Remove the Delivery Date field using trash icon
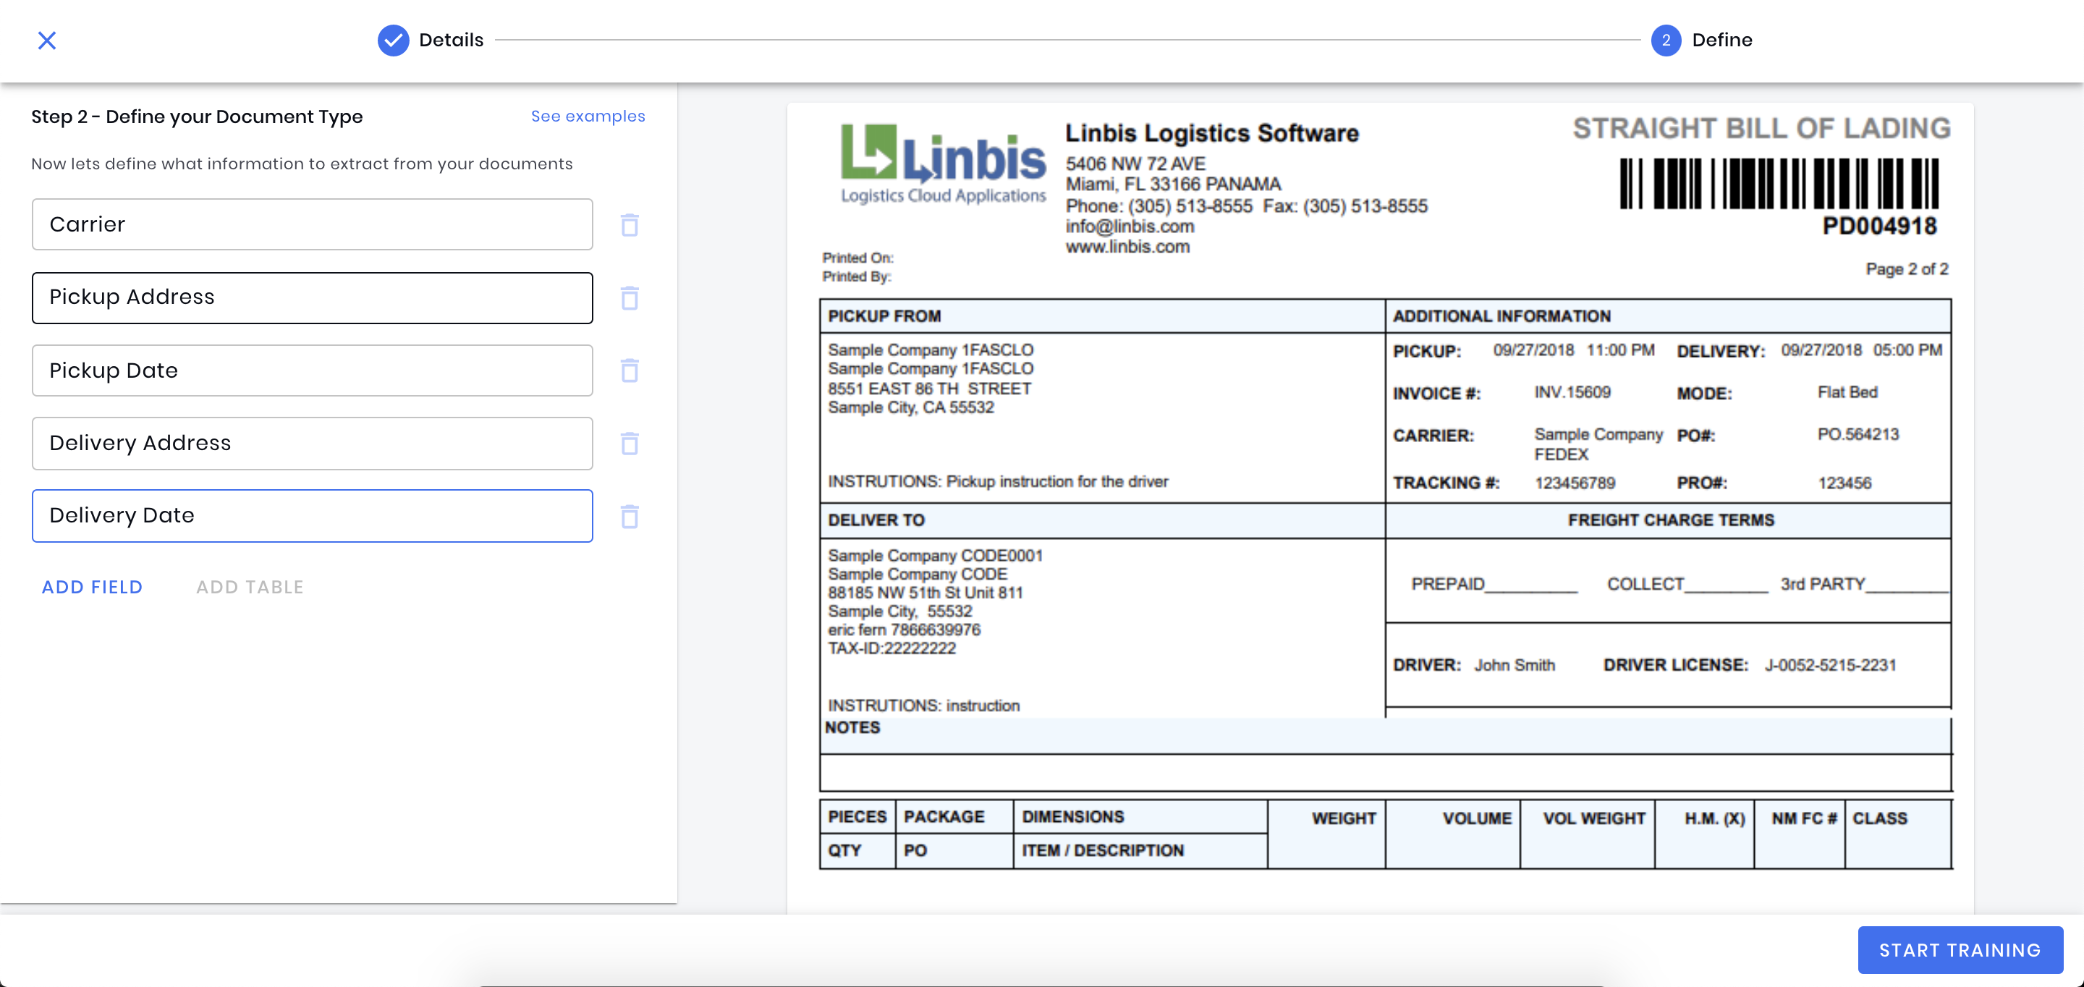 (x=630, y=516)
